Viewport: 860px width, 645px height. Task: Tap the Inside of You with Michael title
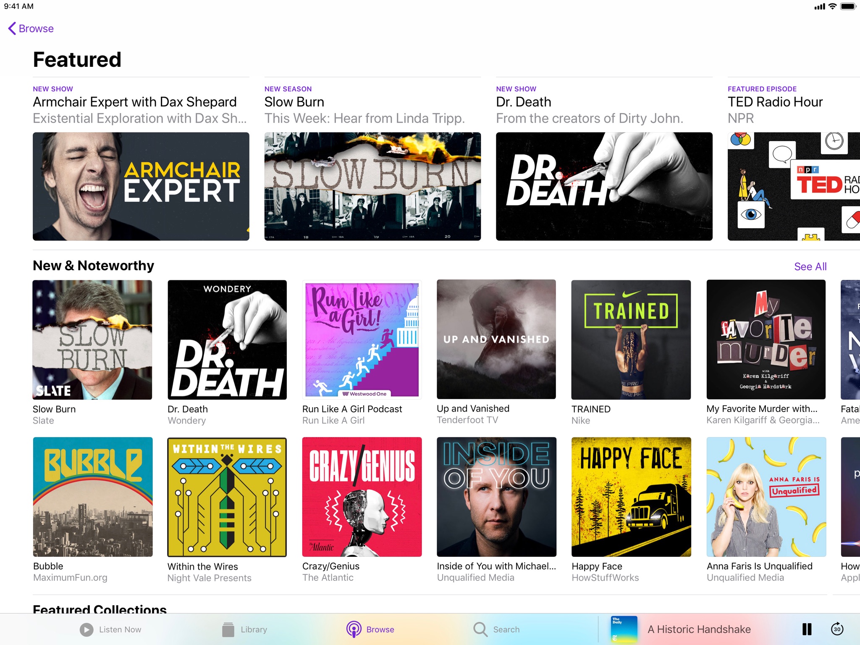point(496,566)
